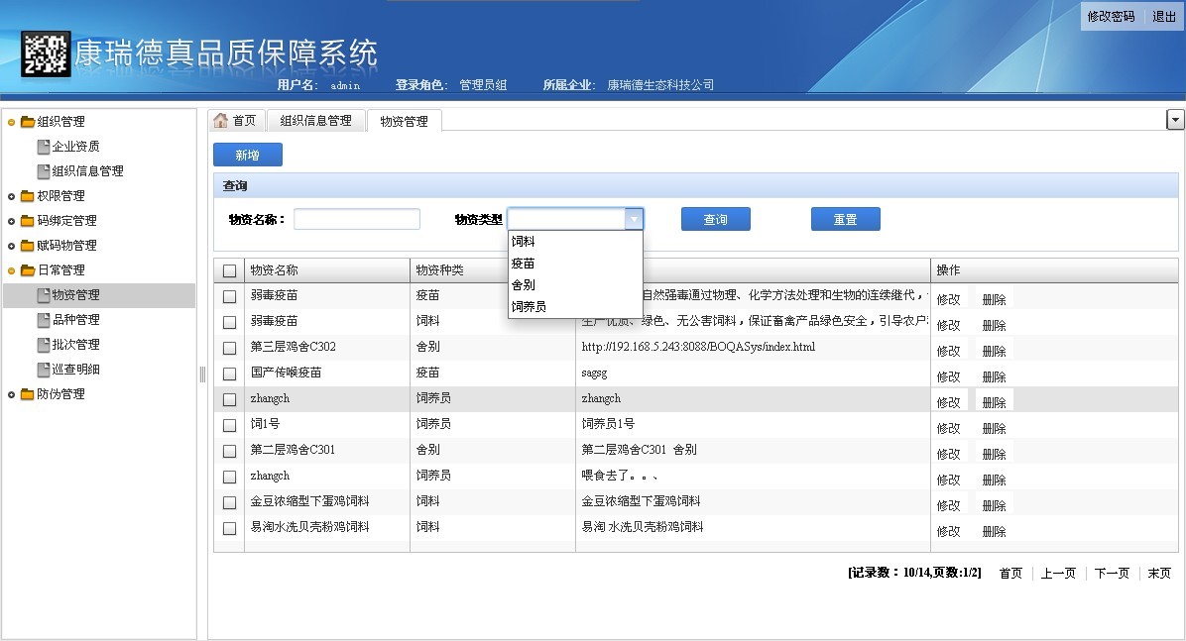Screen dimensions: 1186x641
Task: Click folder icon beside 权限管理
Action: coord(28,196)
